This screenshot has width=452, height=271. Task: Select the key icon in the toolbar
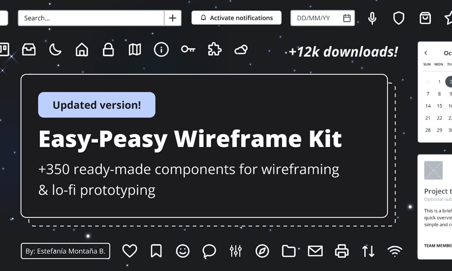click(188, 50)
